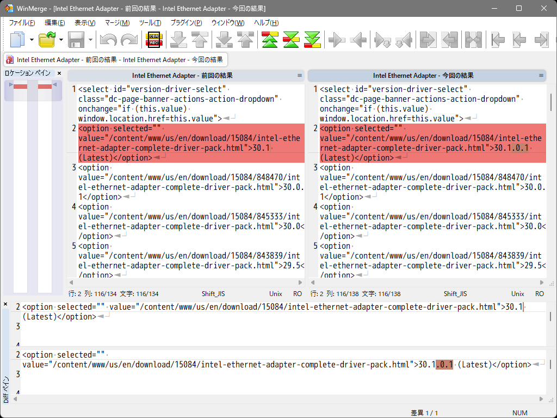
Task: Click the 30.1 (Latest) line in left pane
Action: click(x=191, y=143)
